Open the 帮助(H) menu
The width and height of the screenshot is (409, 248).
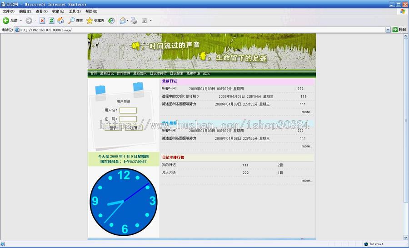click(x=91, y=11)
